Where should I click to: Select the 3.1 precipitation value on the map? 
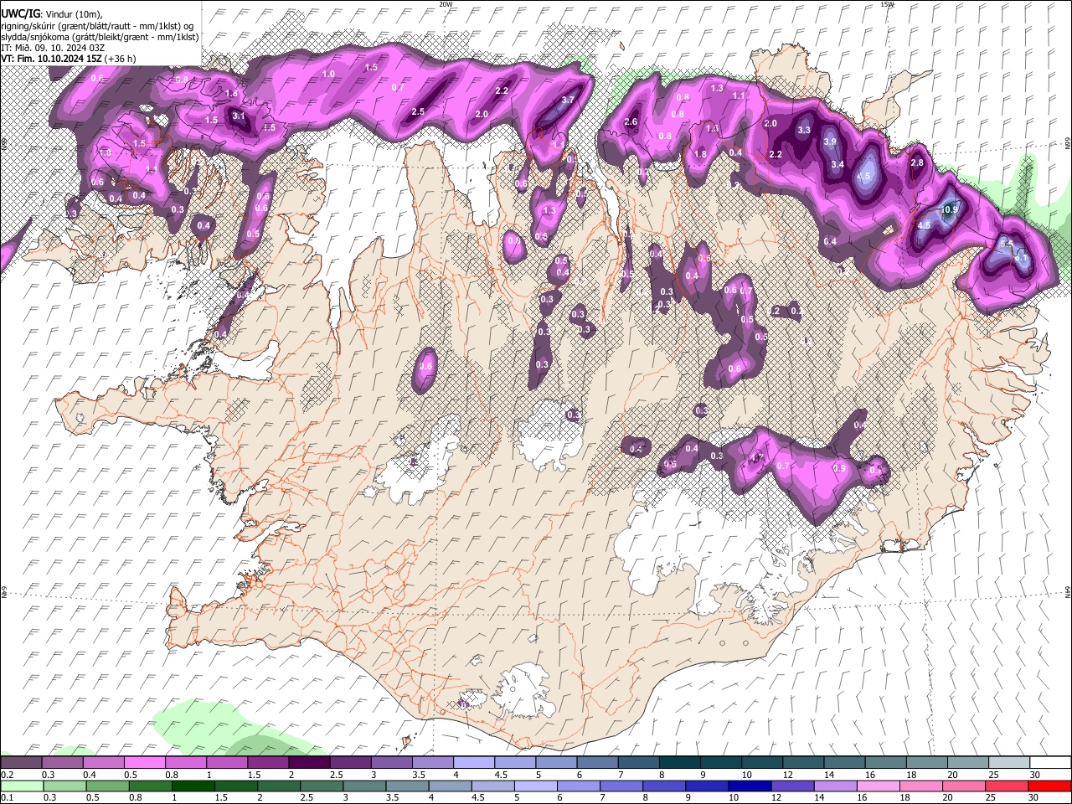pos(238,116)
